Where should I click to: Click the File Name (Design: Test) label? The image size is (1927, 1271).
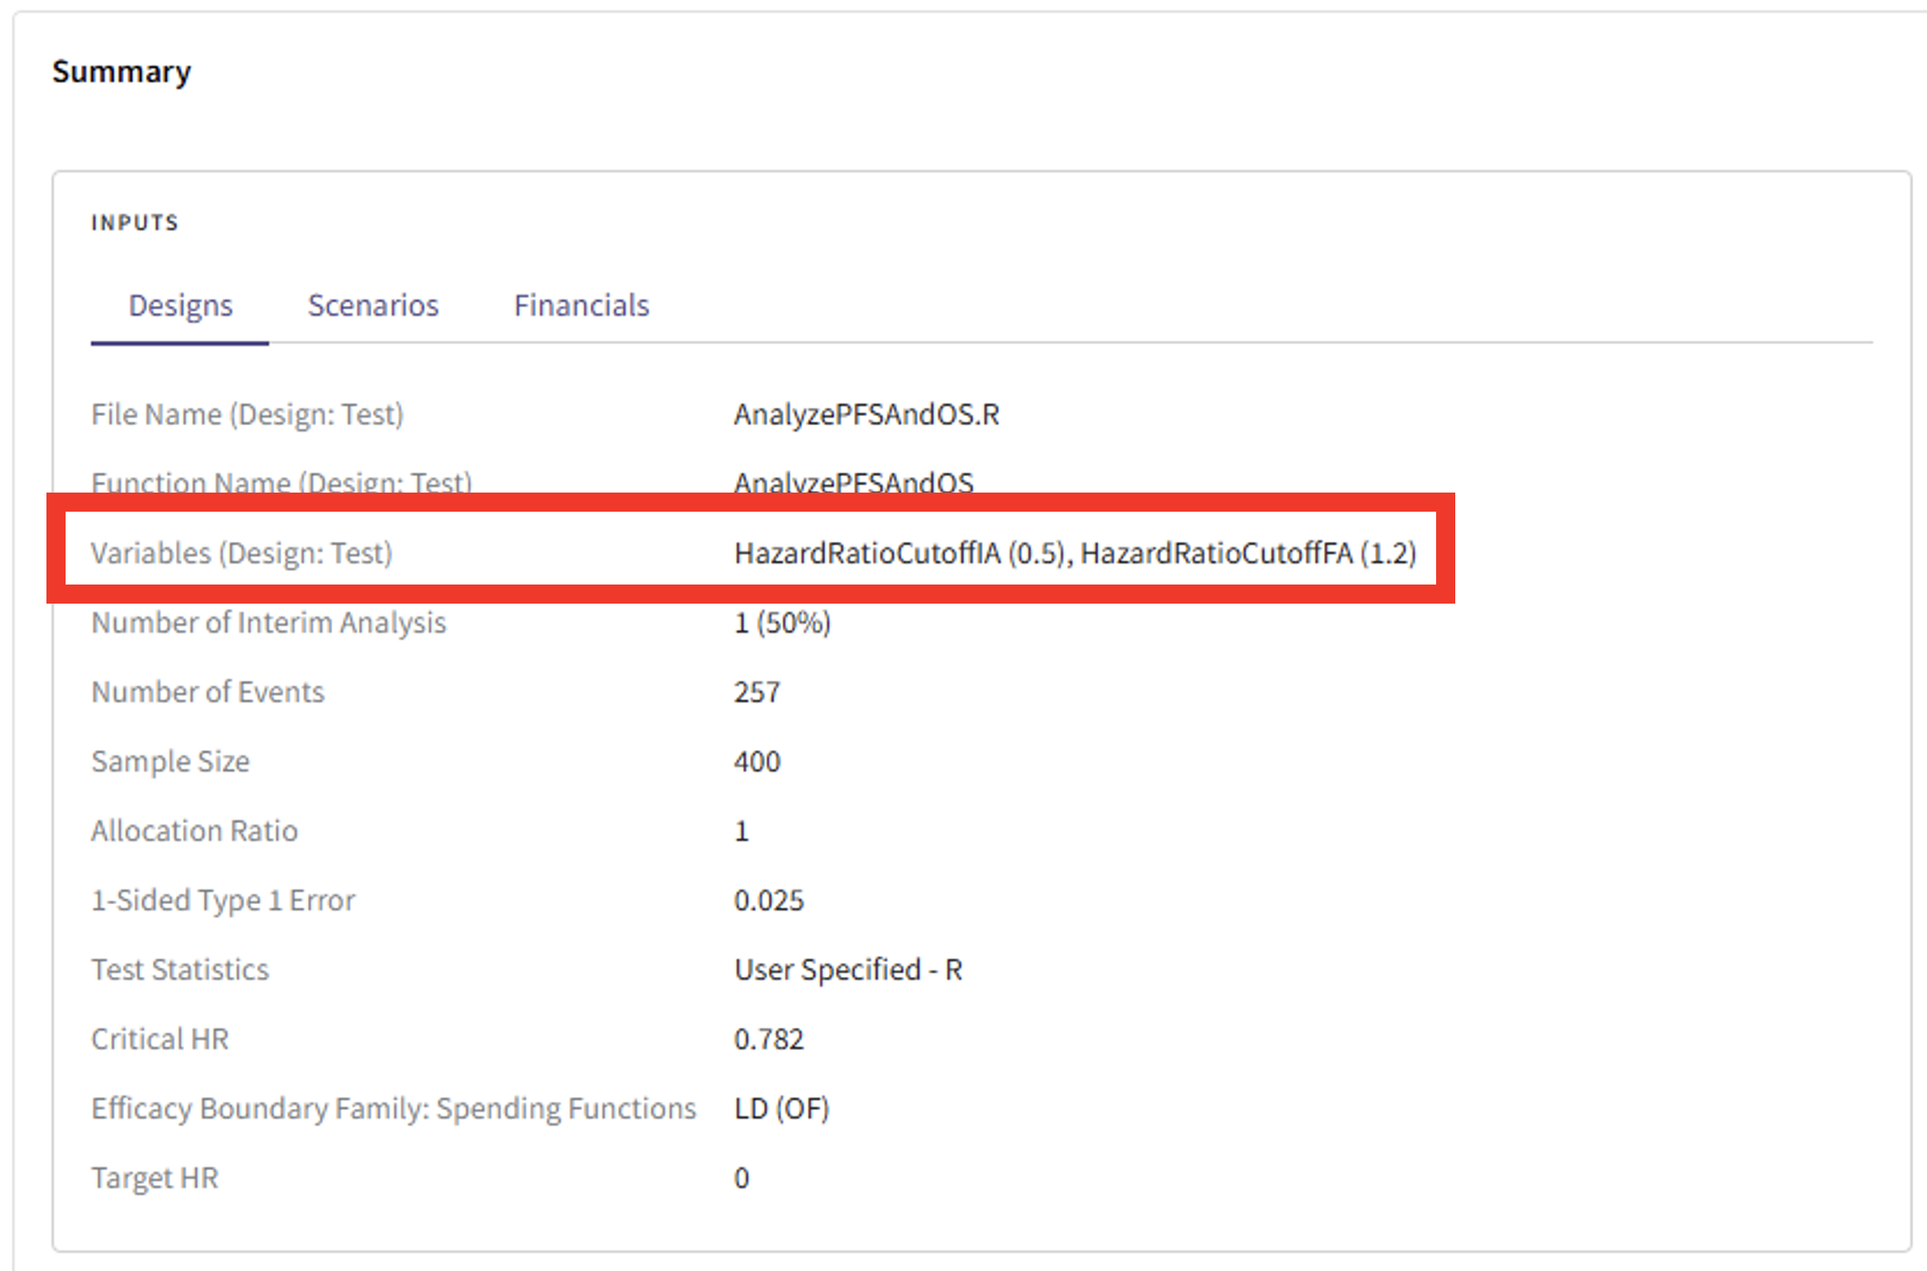(247, 415)
